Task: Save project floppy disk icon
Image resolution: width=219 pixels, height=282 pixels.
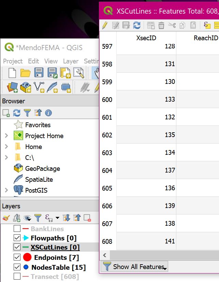Action: [x=39, y=73]
